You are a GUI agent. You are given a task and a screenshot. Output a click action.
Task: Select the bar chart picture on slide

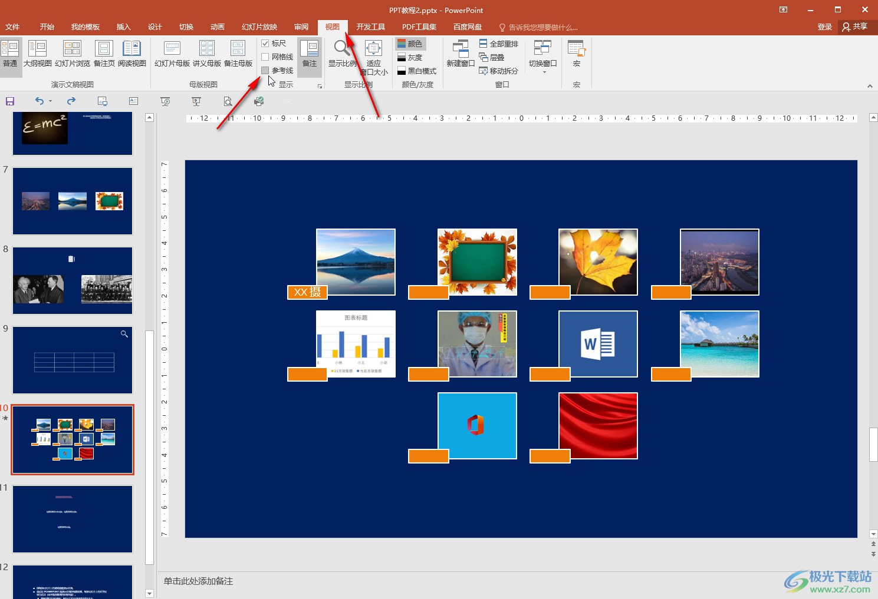pyautogui.click(x=356, y=344)
